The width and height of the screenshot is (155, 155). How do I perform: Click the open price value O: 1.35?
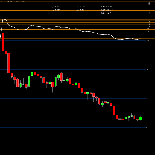(x=55, y=7)
